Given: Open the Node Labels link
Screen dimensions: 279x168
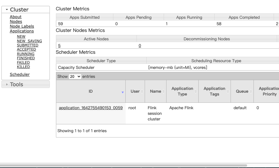Looking at the screenshot, I should click(22, 26).
